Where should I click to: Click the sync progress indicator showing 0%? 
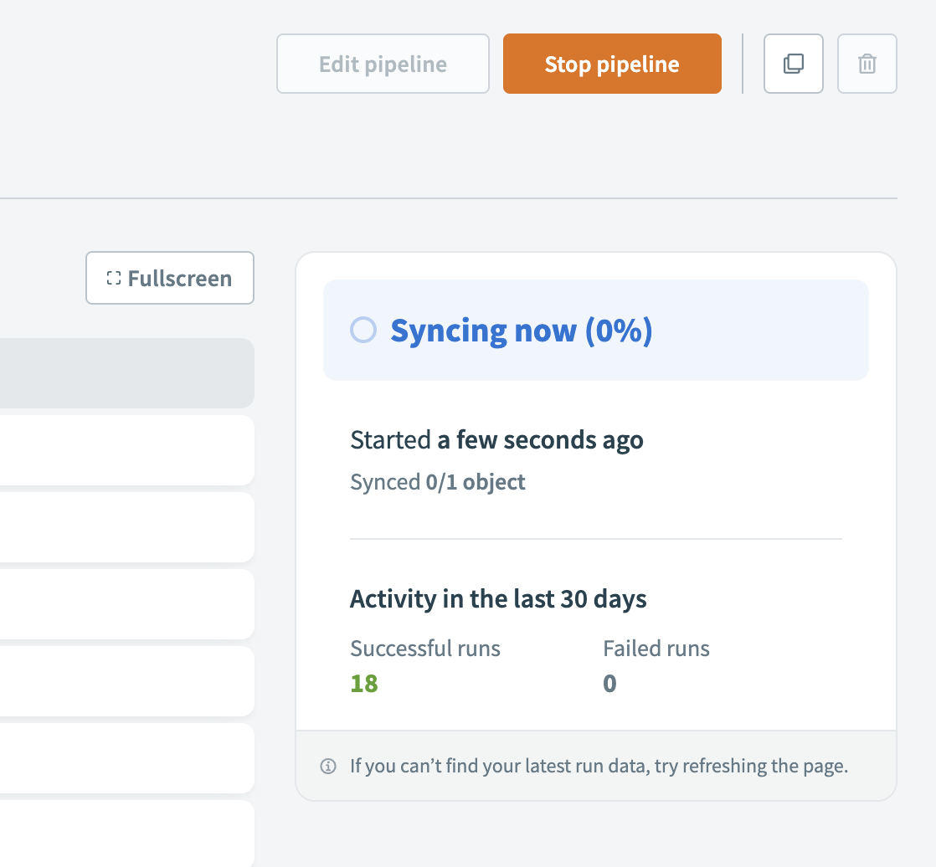pyautogui.click(x=363, y=330)
